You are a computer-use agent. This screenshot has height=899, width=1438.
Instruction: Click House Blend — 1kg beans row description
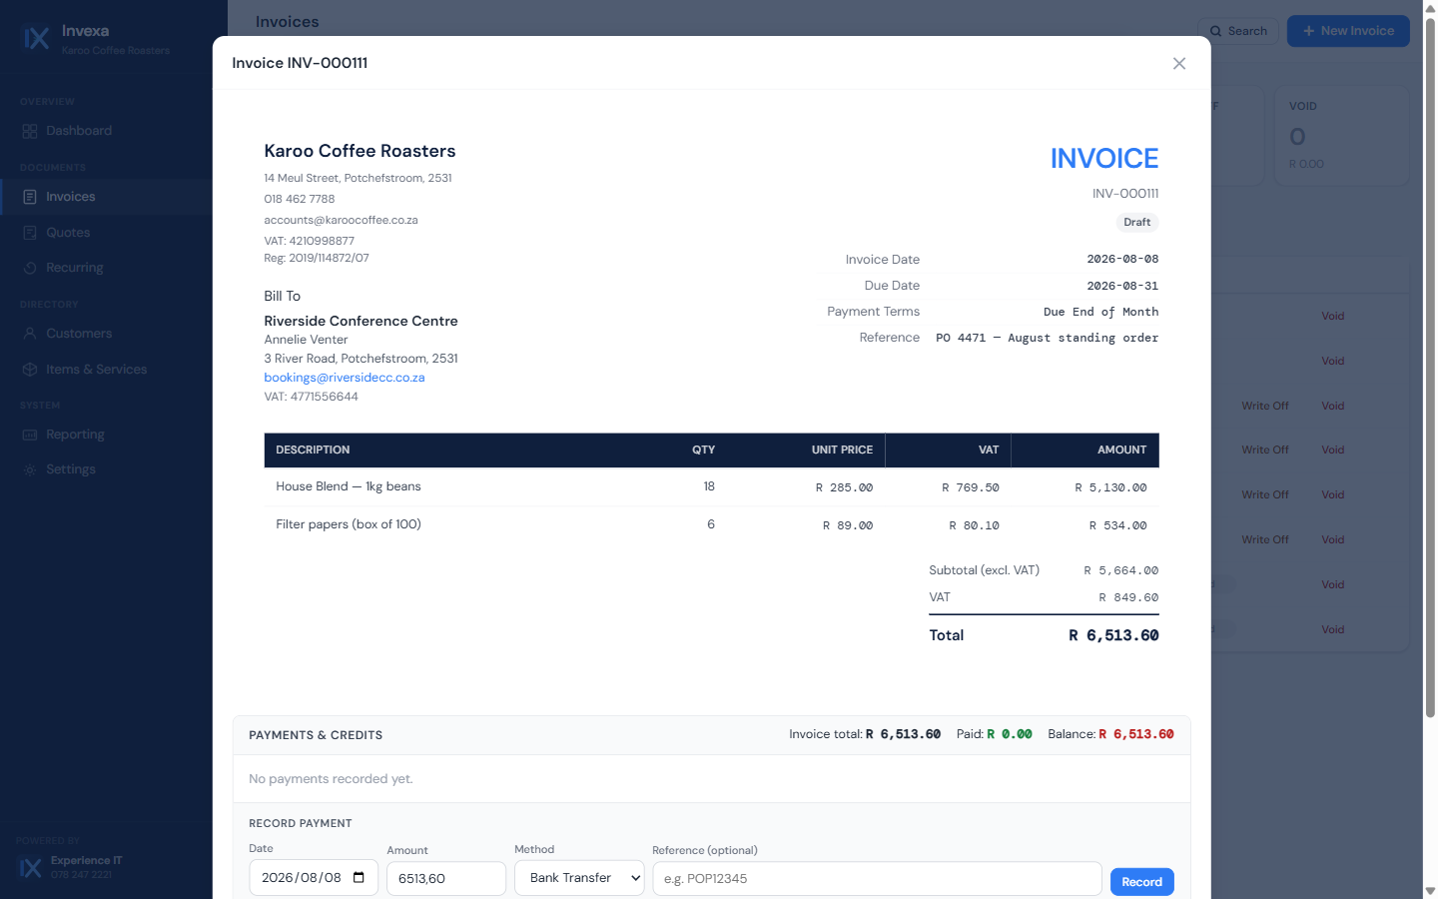(349, 486)
